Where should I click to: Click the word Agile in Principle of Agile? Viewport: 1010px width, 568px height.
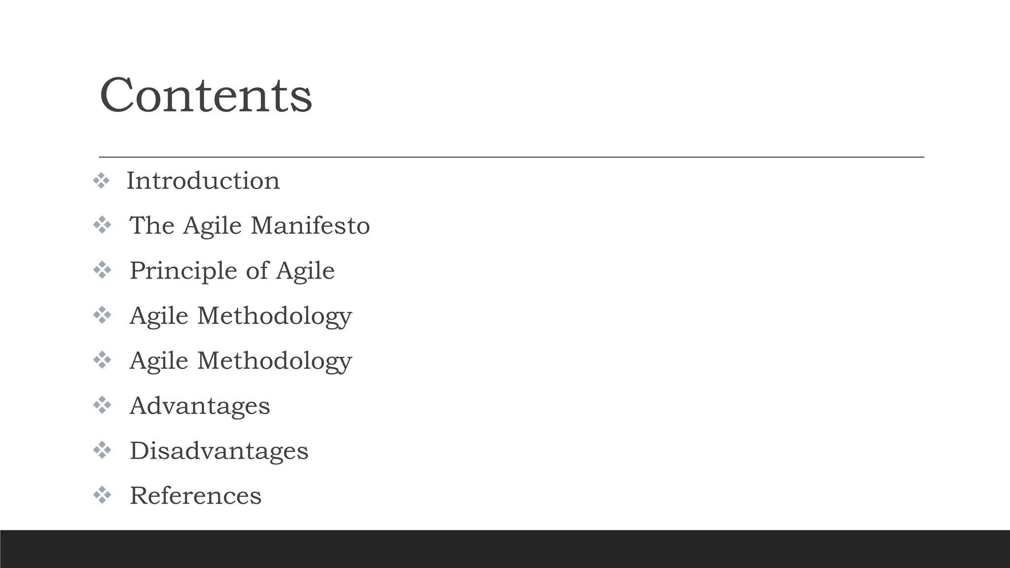click(305, 271)
